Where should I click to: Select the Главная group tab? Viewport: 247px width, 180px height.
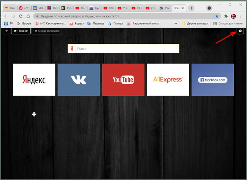[x=21, y=31]
